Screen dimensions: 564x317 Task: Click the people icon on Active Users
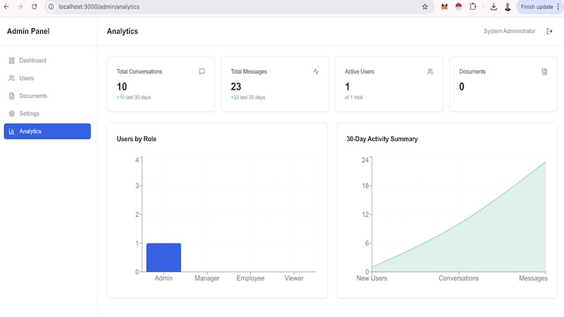click(430, 72)
